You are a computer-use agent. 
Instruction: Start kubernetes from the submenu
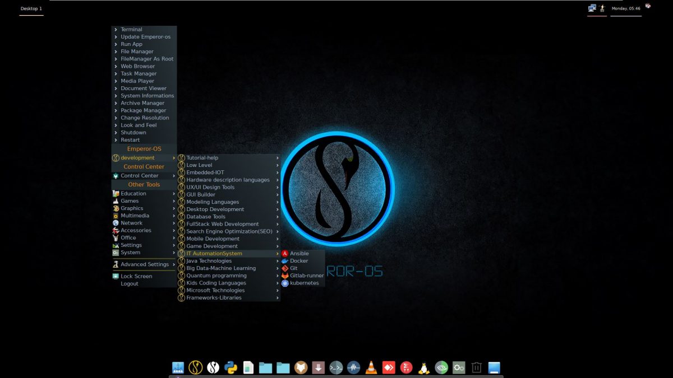pyautogui.click(x=303, y=283)
